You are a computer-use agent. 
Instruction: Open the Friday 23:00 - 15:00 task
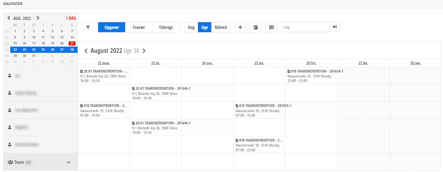(x=311, y=76)
